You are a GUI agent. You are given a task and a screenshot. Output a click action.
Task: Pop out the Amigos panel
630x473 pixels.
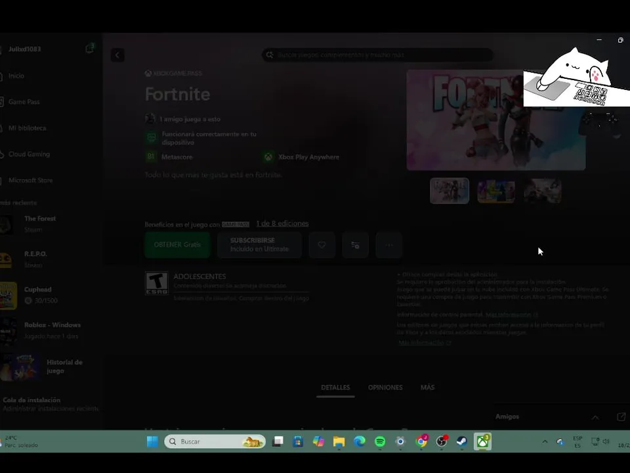(621, 417)
